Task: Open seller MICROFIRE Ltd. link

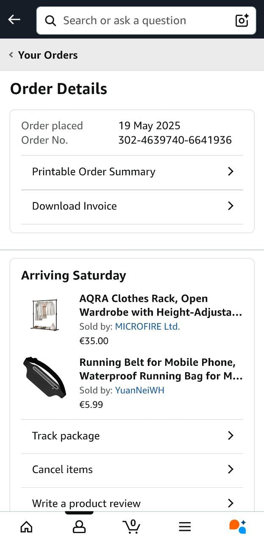Action: click(x=147, y=326)
